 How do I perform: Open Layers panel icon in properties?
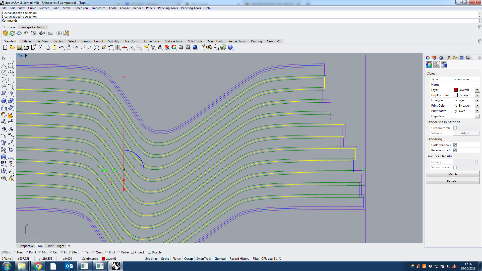(434, 58)
